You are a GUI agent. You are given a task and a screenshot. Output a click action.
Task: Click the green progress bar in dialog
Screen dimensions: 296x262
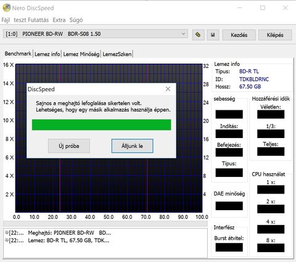(101, 125)
